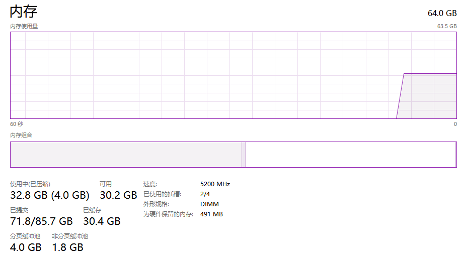Click the 使用中(已压缩) label
This screenshot has height=267, width=464.
pos(30,184)
